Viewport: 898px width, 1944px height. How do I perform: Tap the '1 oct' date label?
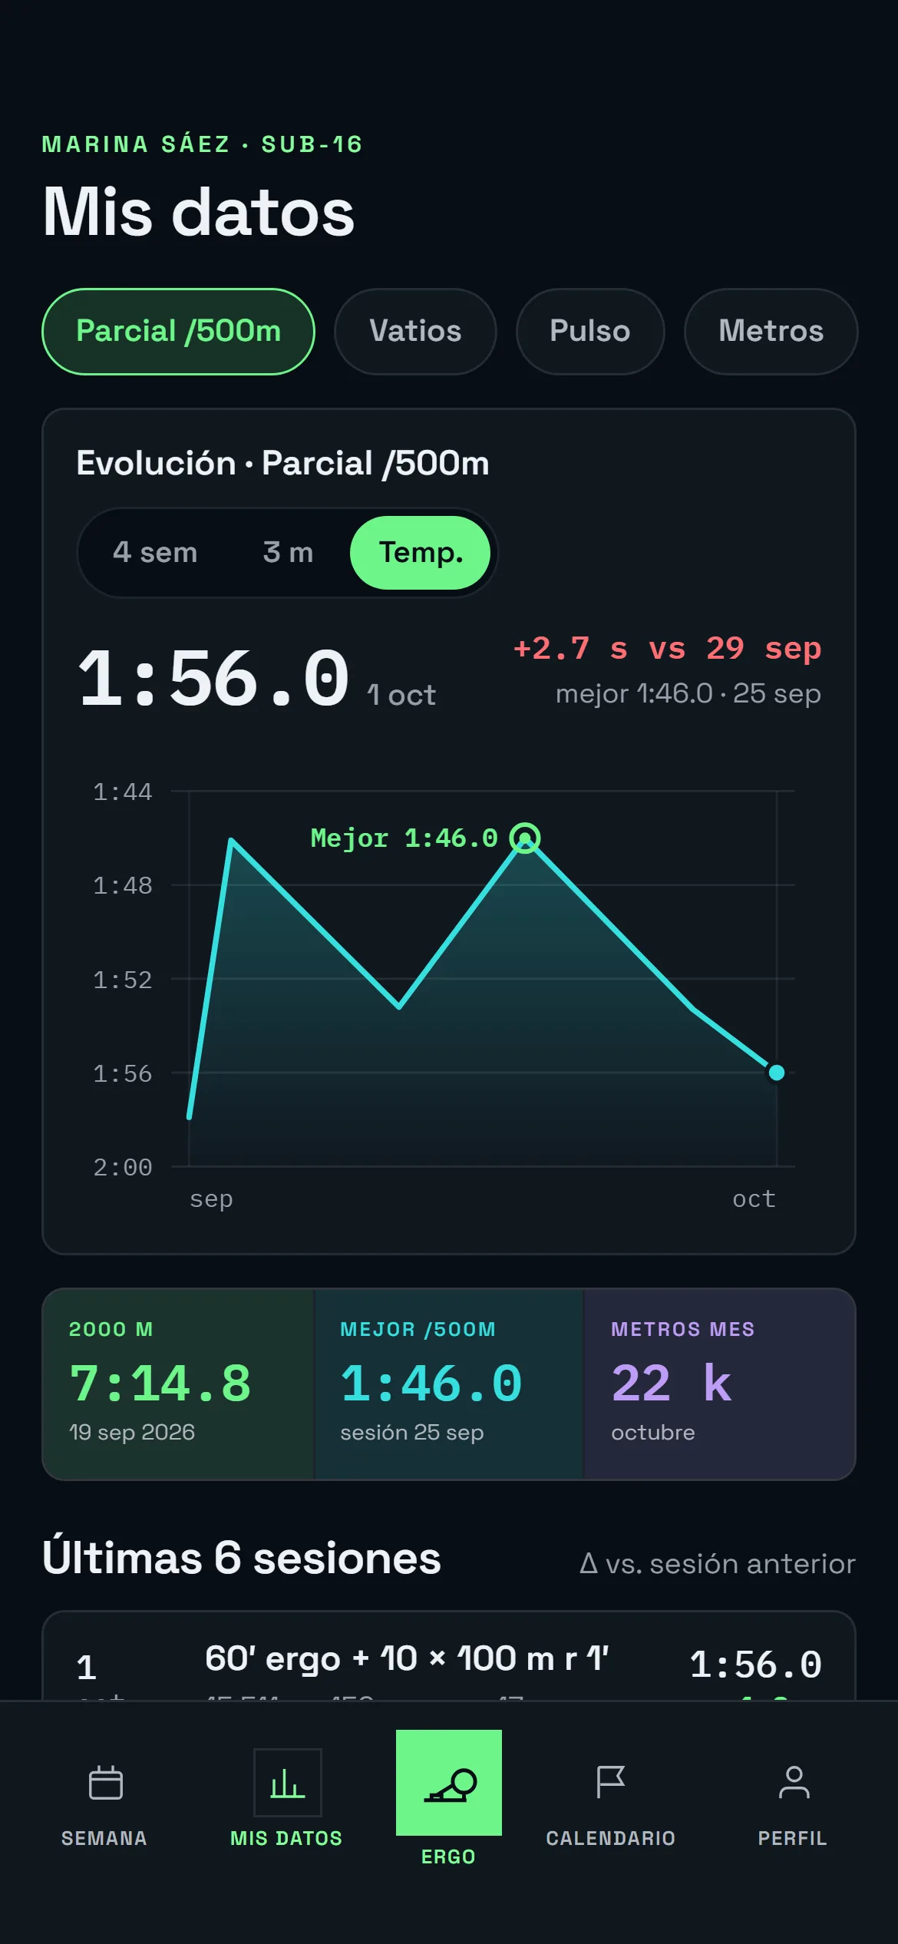(401, 695)
